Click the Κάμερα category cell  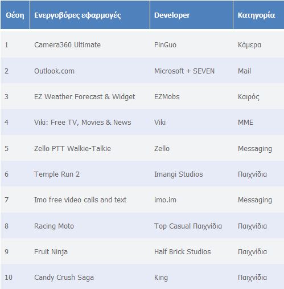tap(249, 45)
